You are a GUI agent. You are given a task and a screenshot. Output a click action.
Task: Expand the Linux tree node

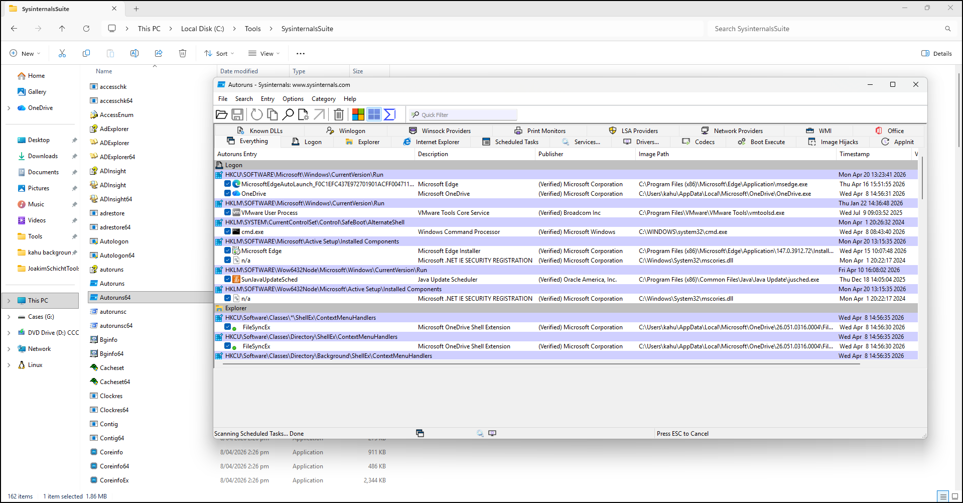(x=9, y=365)
